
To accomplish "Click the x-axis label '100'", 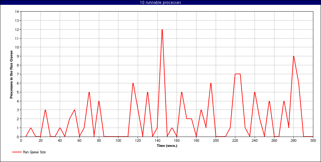I will (118, 140).
